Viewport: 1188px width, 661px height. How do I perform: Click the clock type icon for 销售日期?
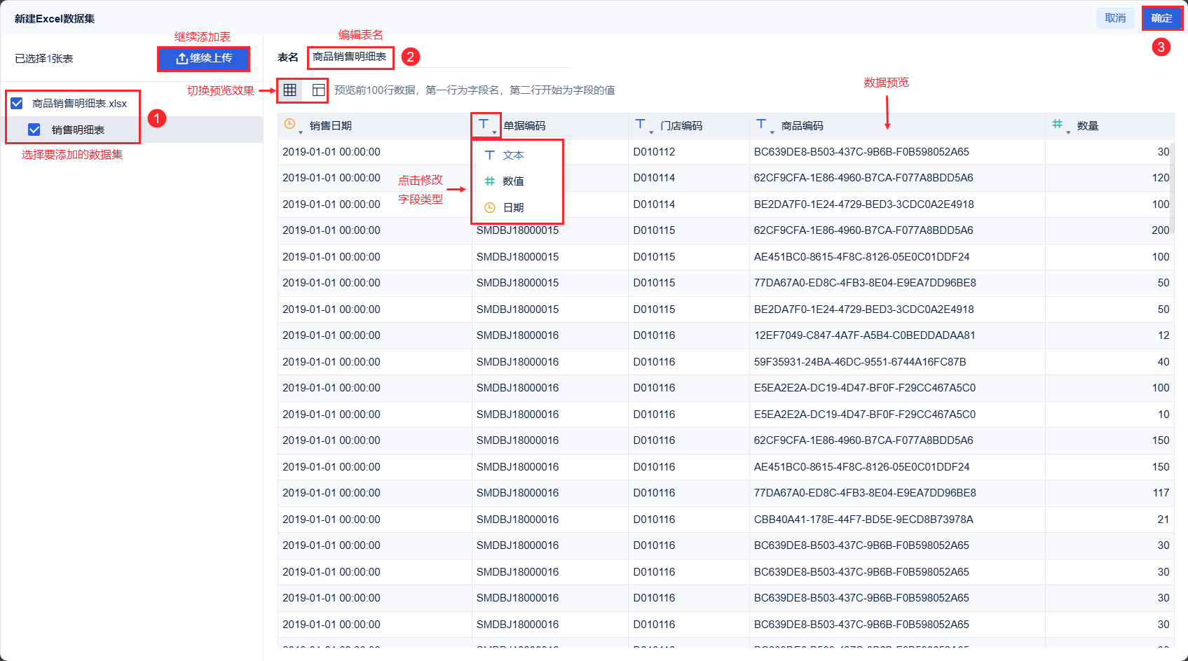289,124
